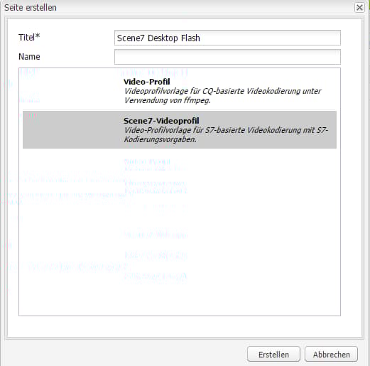Cancel with the Abbrechen button

coord(331,355)
